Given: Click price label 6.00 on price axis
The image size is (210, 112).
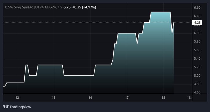Looking at the screenshot, I should point(197,33).
